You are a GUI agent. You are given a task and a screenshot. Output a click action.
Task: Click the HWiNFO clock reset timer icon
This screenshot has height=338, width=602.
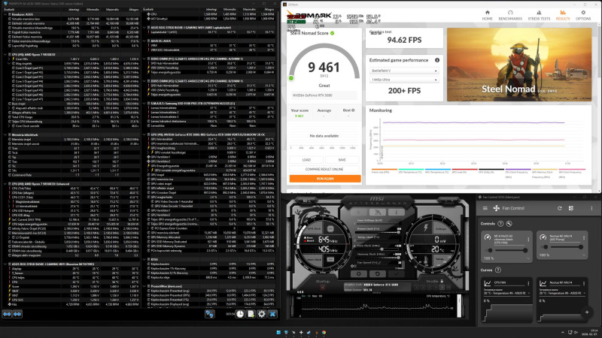point(240,314)
